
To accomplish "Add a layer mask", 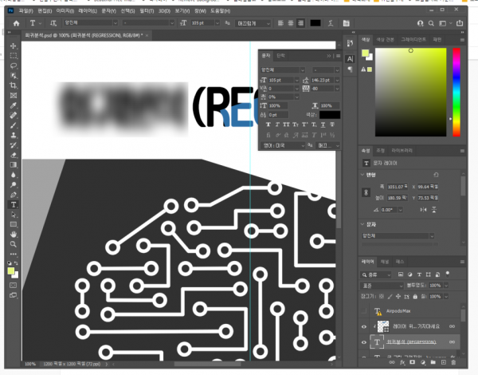I will (x=413, y=362).
